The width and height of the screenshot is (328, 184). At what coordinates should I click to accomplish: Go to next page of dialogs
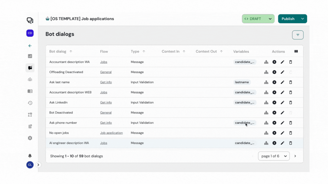(295, 156)
